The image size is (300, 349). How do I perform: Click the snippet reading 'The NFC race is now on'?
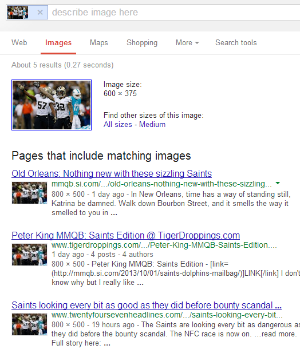click(x=176, y=334)
